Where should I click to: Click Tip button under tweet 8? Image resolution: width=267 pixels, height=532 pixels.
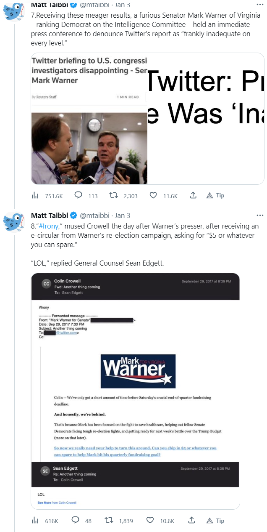[215, 520]
